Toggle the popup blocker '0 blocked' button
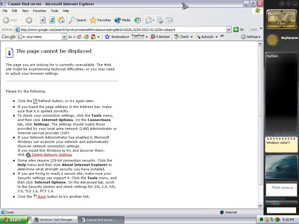299x224 pixels. tap(160, 37)
